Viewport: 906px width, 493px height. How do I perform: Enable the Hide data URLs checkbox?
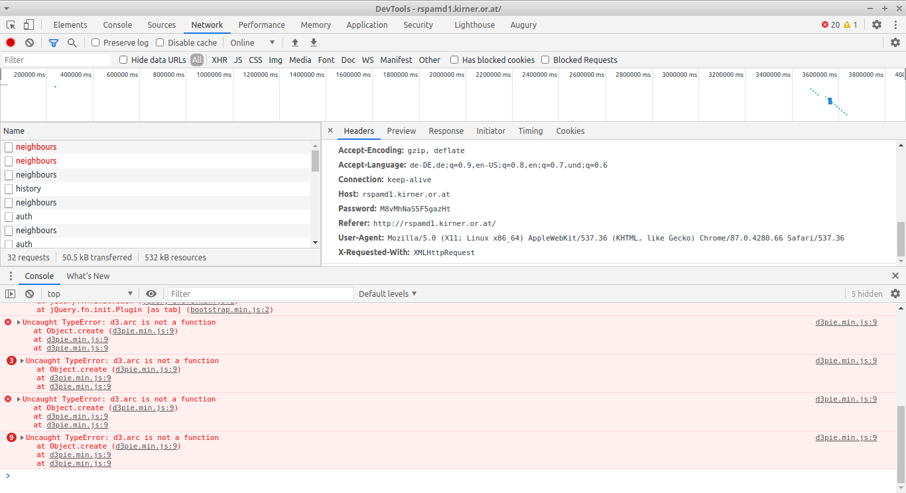[x=123, y=60]
